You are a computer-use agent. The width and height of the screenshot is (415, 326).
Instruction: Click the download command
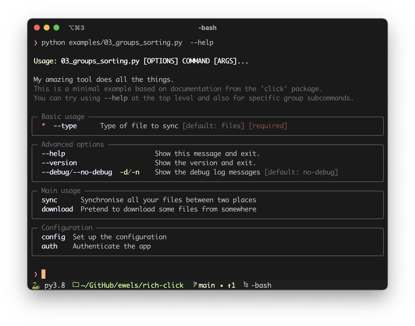pos(57,209)
